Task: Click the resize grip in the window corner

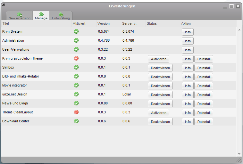Action: point(239,160)
